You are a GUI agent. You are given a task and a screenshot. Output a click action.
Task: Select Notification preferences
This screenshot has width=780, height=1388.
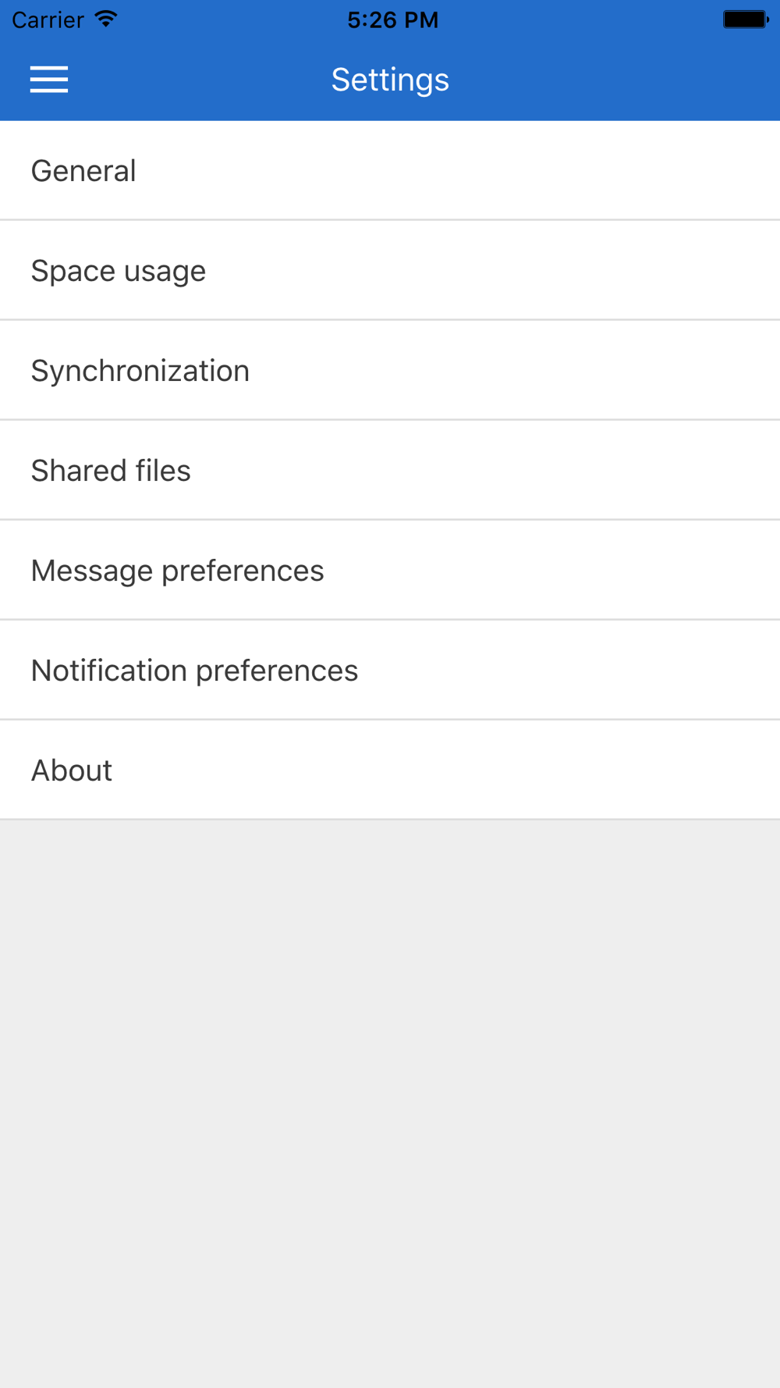[390, 670]
